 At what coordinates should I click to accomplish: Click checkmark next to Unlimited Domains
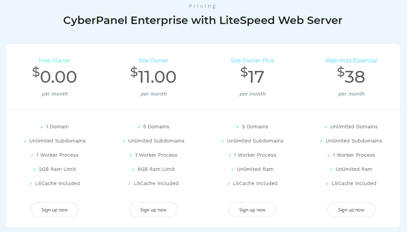coord(326,127)
